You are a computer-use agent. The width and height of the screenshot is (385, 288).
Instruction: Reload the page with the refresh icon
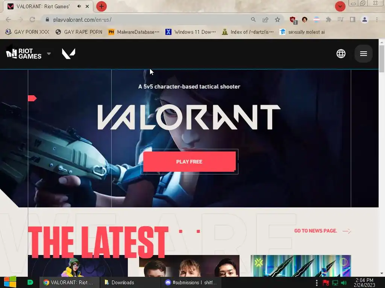32,19
